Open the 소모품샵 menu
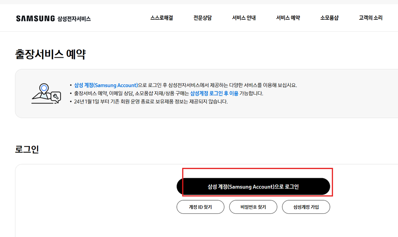Viewport: 398px width, 237px height. click(330, 18)
